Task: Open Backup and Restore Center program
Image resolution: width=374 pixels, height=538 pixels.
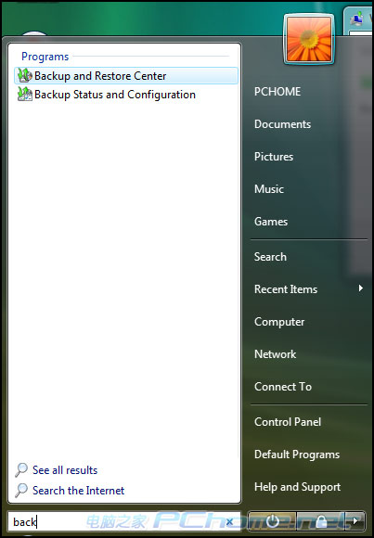Action: [125, 76]
